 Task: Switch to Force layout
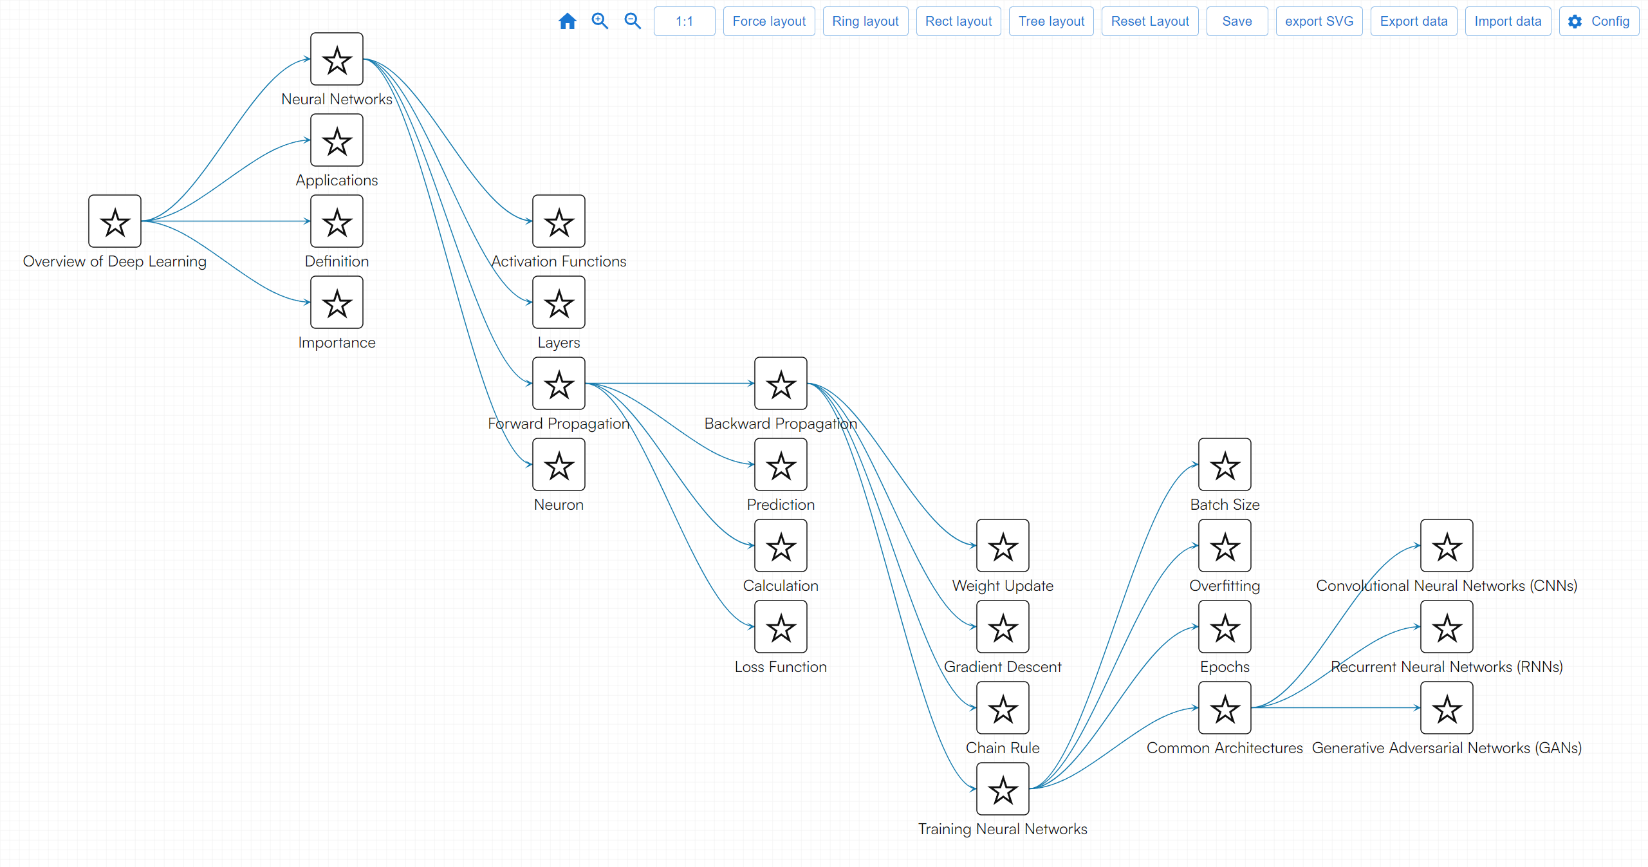coord(769,21)
